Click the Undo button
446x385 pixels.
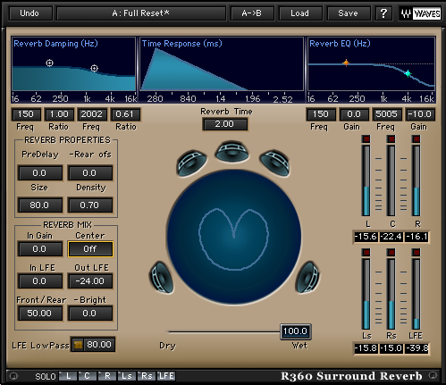30,13
